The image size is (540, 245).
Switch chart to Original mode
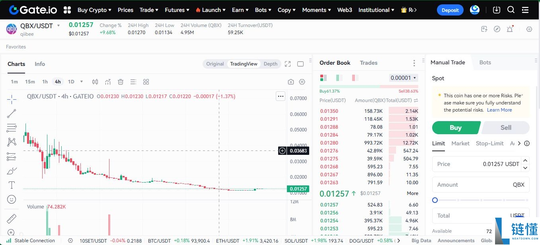tap(215, 64)
